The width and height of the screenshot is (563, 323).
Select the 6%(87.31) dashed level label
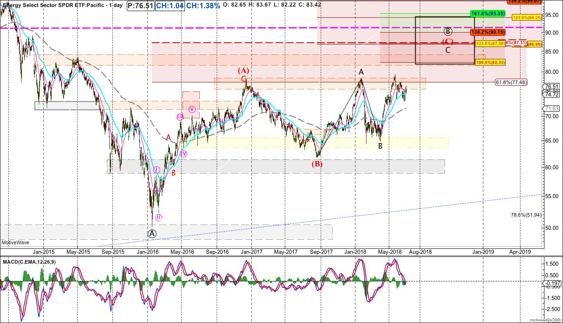(516, 43)
